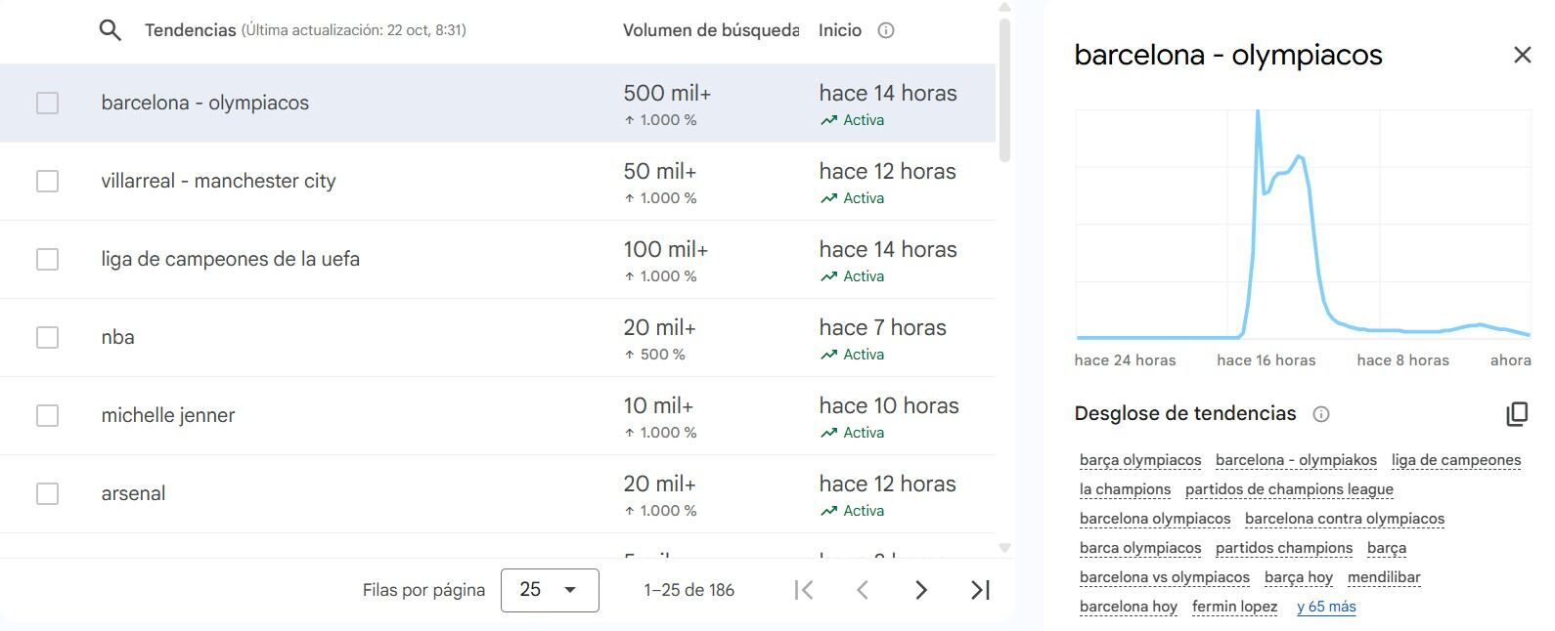Click Activa trend icon for michelle jenner
Screen dimensions: 1555x631
click(829, 433)
